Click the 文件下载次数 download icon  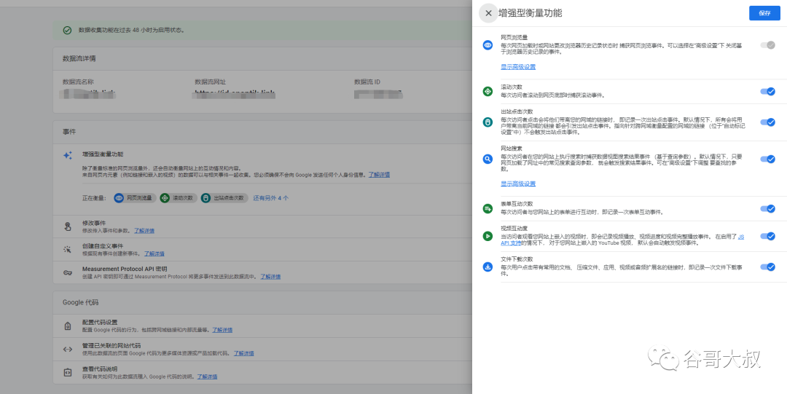tap(488, 267)
